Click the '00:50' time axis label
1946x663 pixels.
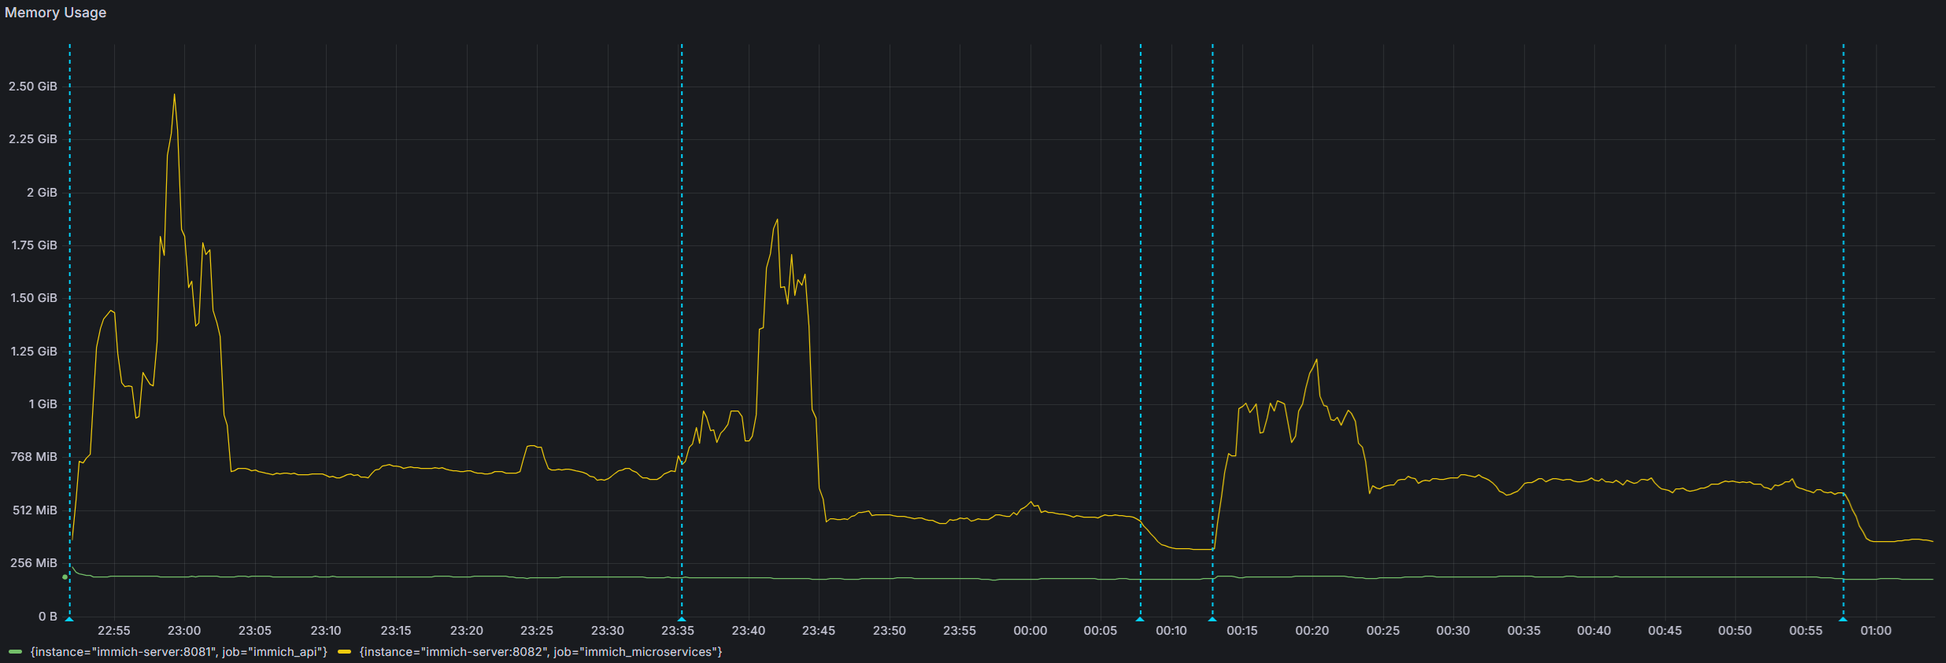click(1735, 631)
